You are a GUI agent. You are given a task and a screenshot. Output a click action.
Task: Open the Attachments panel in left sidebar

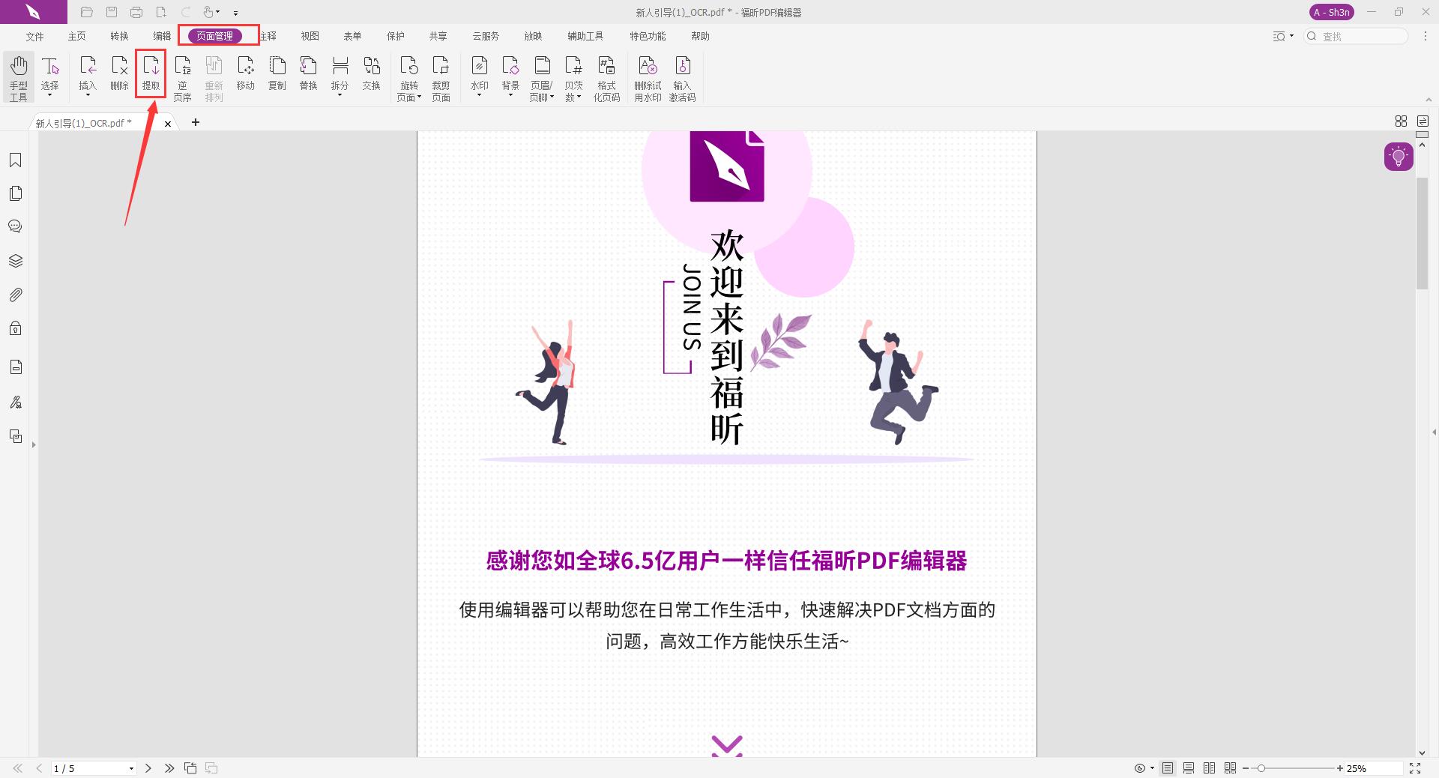coord(15,295)
